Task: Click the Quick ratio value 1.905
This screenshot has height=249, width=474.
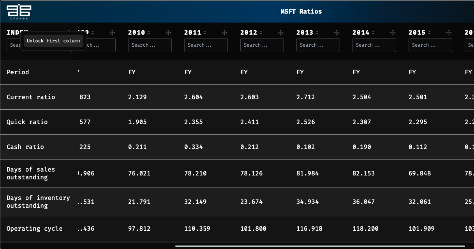Action: [137, 122]
